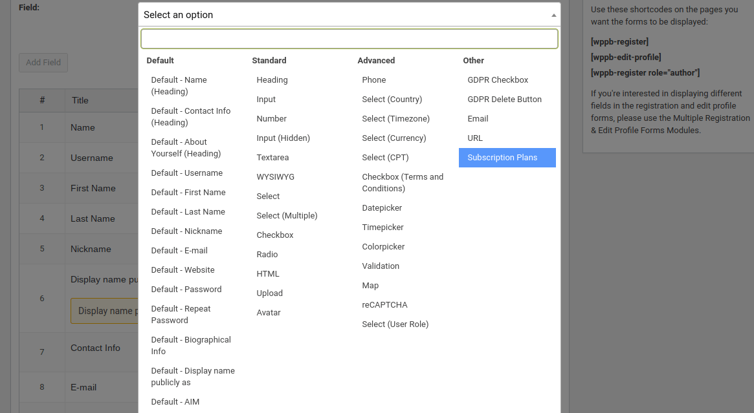Click E-mail row in fields table
Viewport: 754px width, 413px height.
point(83,387)
